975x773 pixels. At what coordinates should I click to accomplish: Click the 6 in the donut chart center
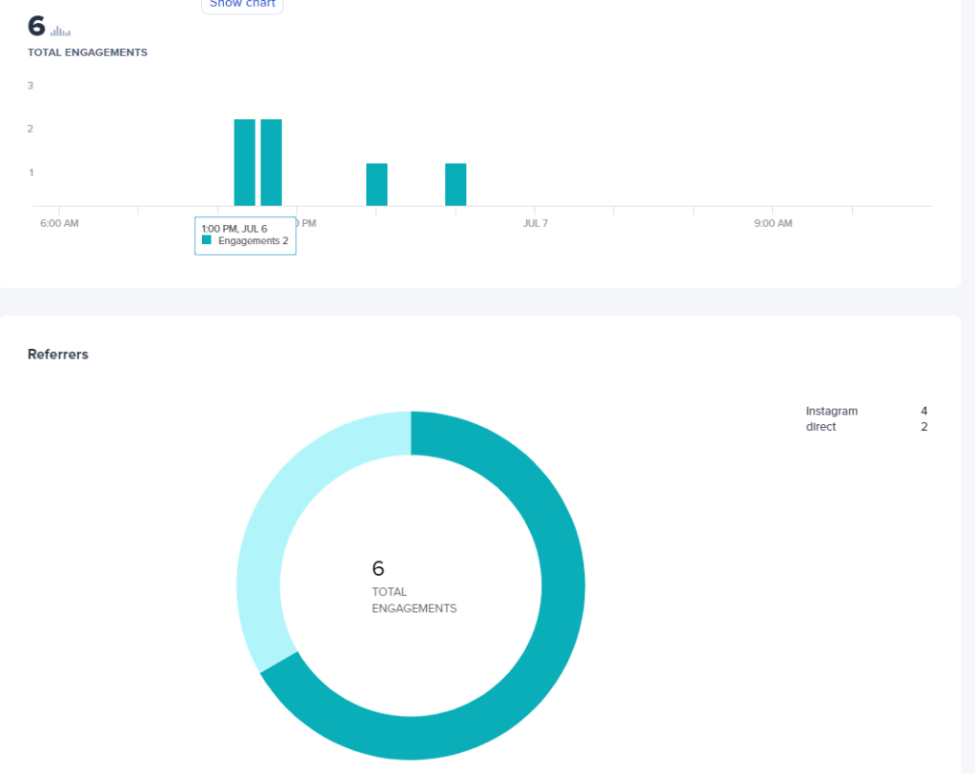click(x=378, y=569)
